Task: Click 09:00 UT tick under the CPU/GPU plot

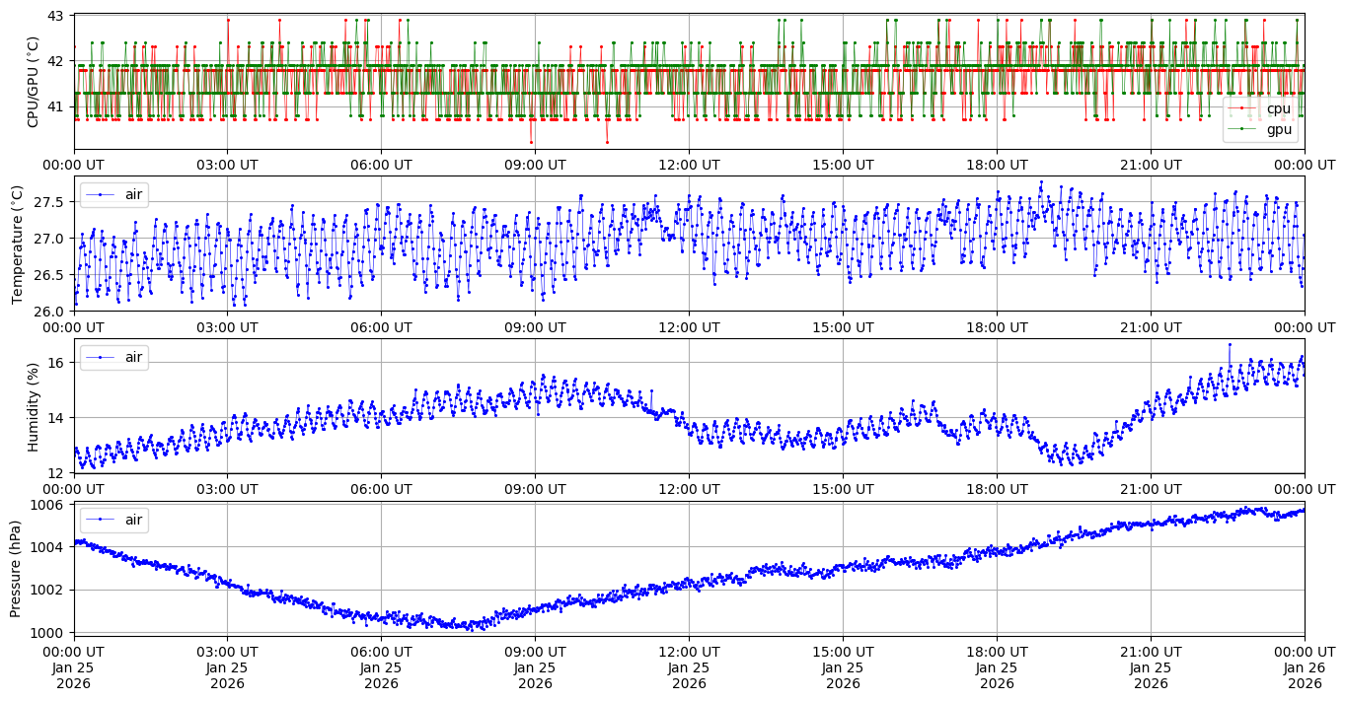Action: (535, 165)
